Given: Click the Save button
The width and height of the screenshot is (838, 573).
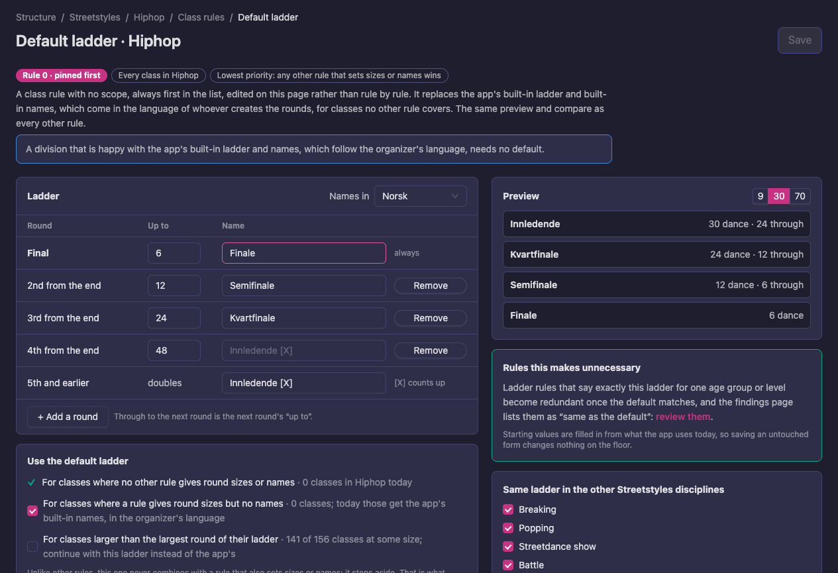Looking at the screenshot, I should pyautogui.click(x=800, y=40).
